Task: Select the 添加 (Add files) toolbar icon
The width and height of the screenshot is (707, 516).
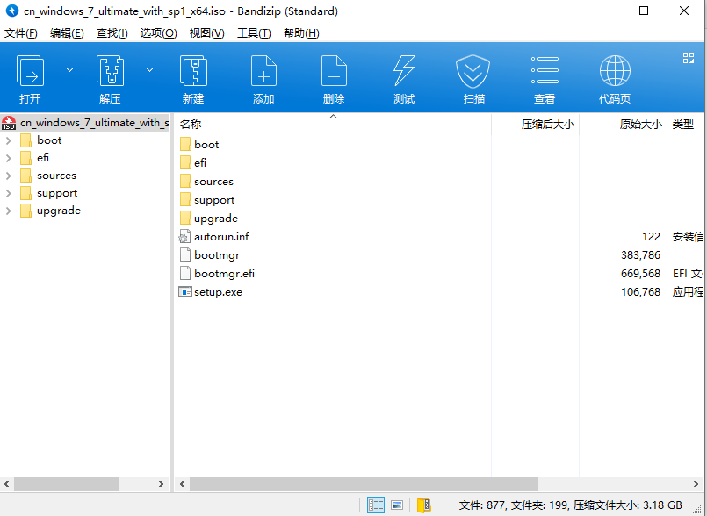Action: (x=263, y=71)
